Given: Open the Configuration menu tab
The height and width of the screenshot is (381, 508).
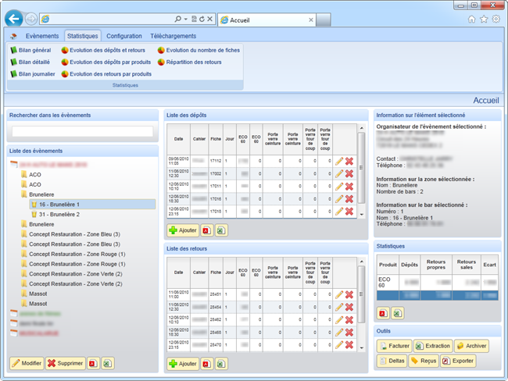Looking at the screenshot, I should [124, 35].
